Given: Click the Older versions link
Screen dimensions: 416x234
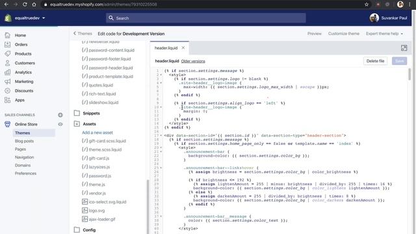Looking at the screenshot, I should tap(193, 61).
